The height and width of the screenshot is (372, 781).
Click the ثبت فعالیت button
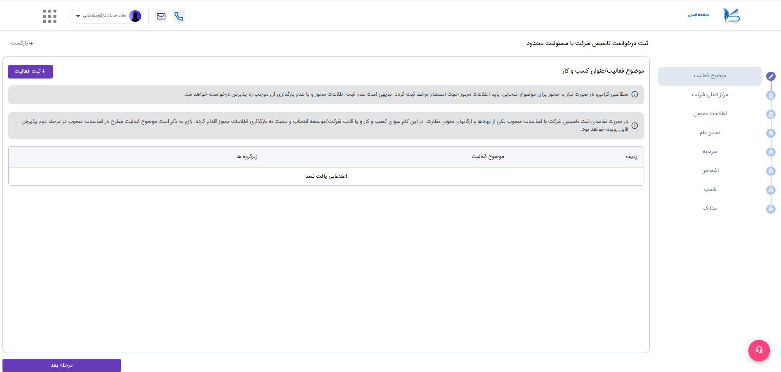click(31, 71)
